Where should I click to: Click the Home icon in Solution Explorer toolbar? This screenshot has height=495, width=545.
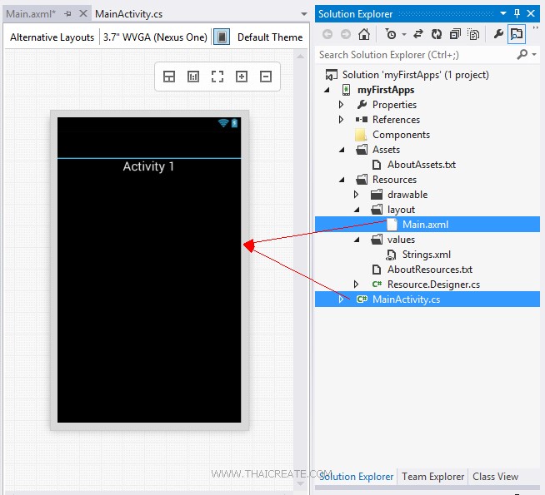364,34
